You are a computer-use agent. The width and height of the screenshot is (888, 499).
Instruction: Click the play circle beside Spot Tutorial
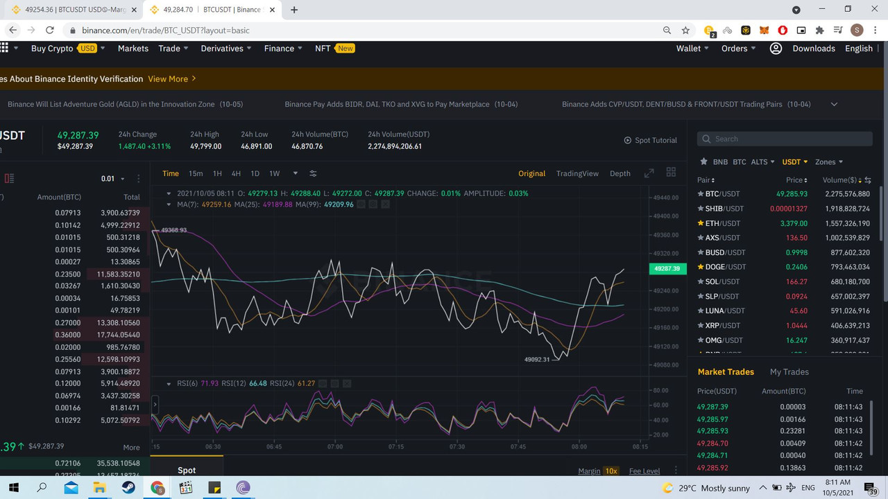628,140
